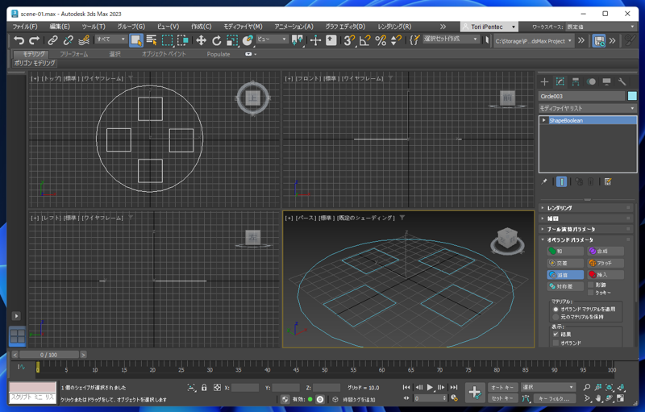
Task: Select the Move tool
Action: coord(201,40)
